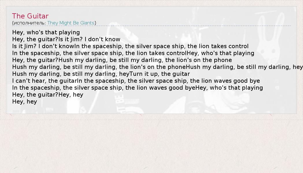Screen dimensions: 303x173
Task: Click the first lyric line Hey, who's that playing
Action: pos(46,32)
